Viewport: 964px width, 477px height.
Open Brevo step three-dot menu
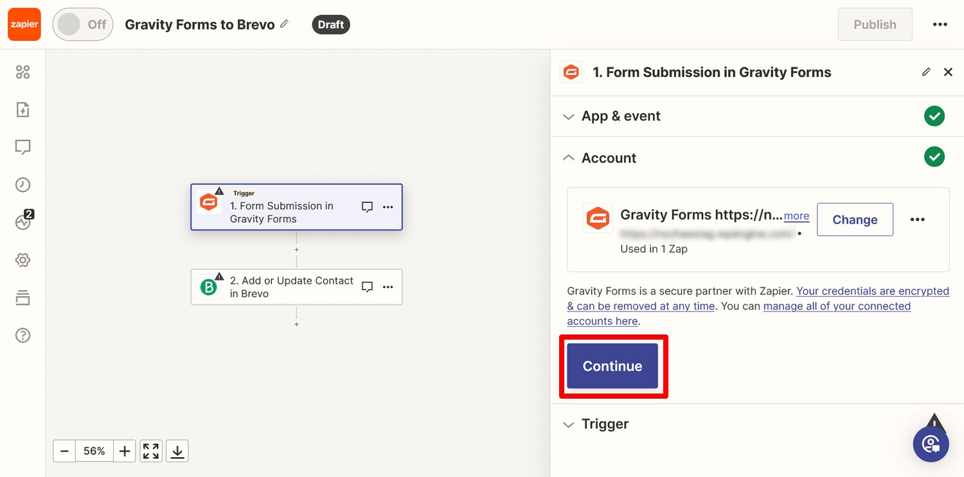click(388, 287)
